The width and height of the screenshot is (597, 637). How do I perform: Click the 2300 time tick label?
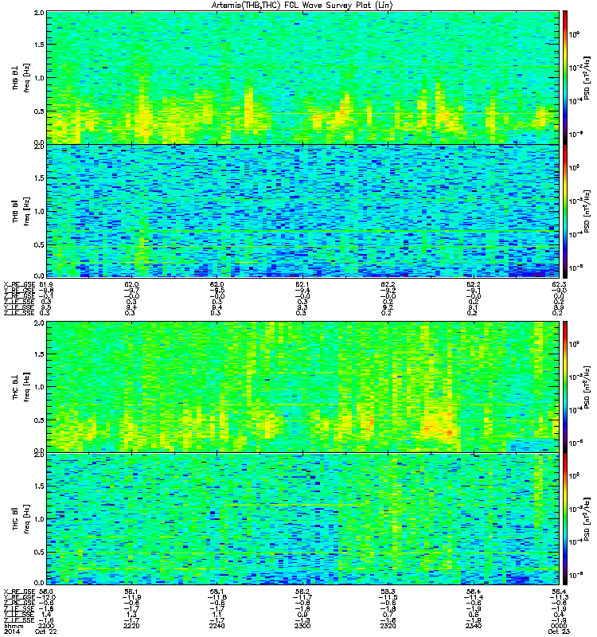pyautogui.click(x=302, y=626)
